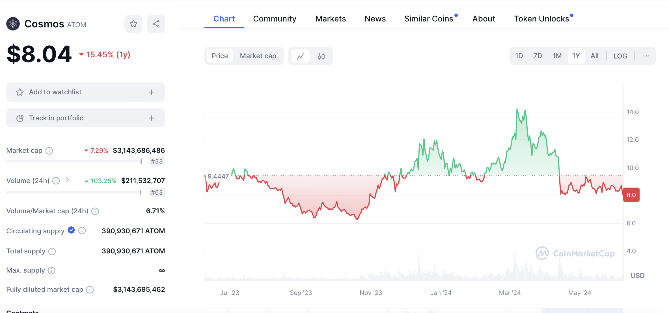Select the All time range button

(x=594, y=56)
